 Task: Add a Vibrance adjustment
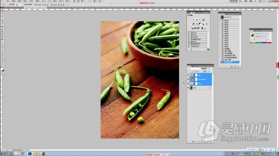190,24
